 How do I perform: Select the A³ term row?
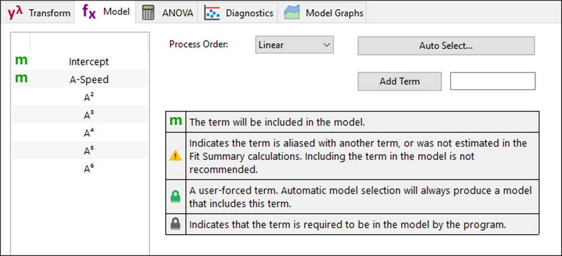point(80,114)
